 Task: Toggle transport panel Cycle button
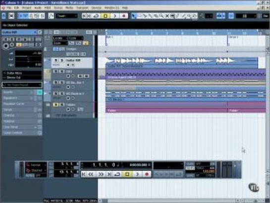click(117, 174)
